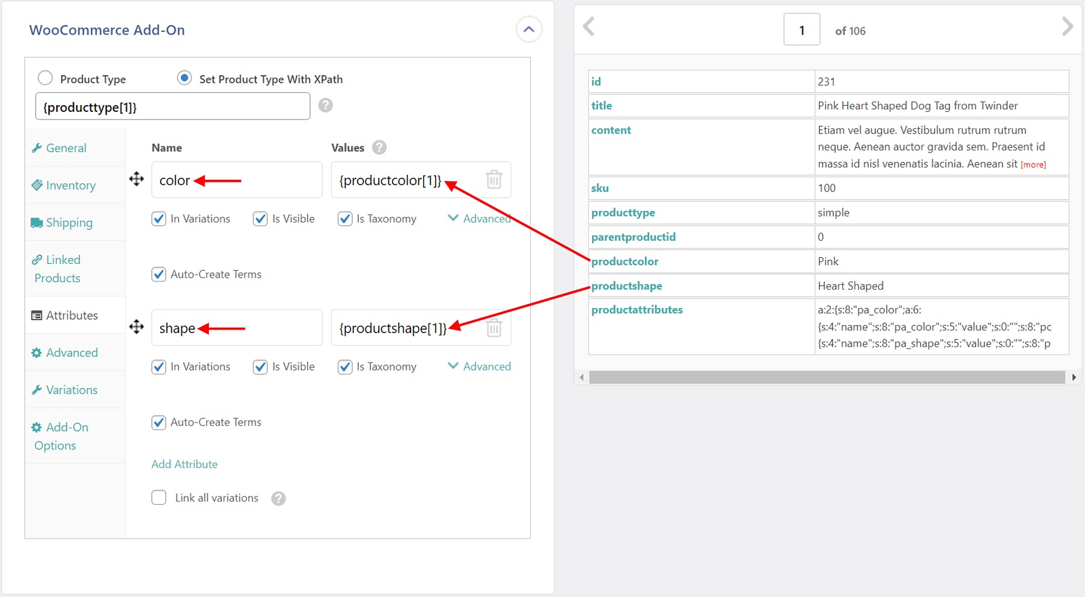Click help icon for Link all variations
This screenshot has width=1085, height=597.
(278, 499)
